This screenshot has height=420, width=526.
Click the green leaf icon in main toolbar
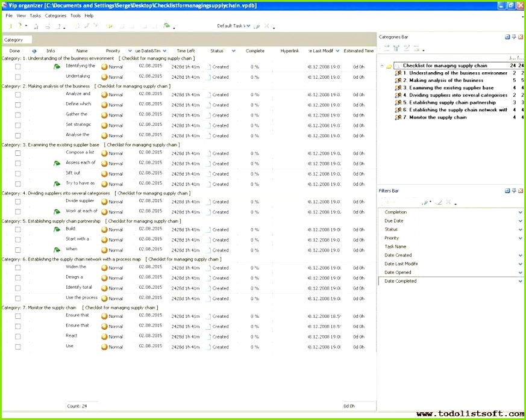[x=167, y=26]
